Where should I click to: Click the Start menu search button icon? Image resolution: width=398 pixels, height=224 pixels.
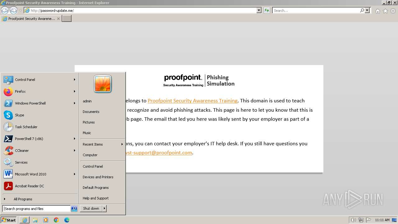pos(74,209)
